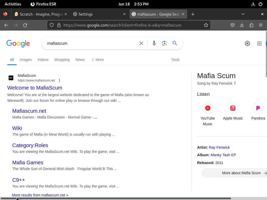267x200 pixels.
Task: Close the Settings tab
Action: click(124, 14)
